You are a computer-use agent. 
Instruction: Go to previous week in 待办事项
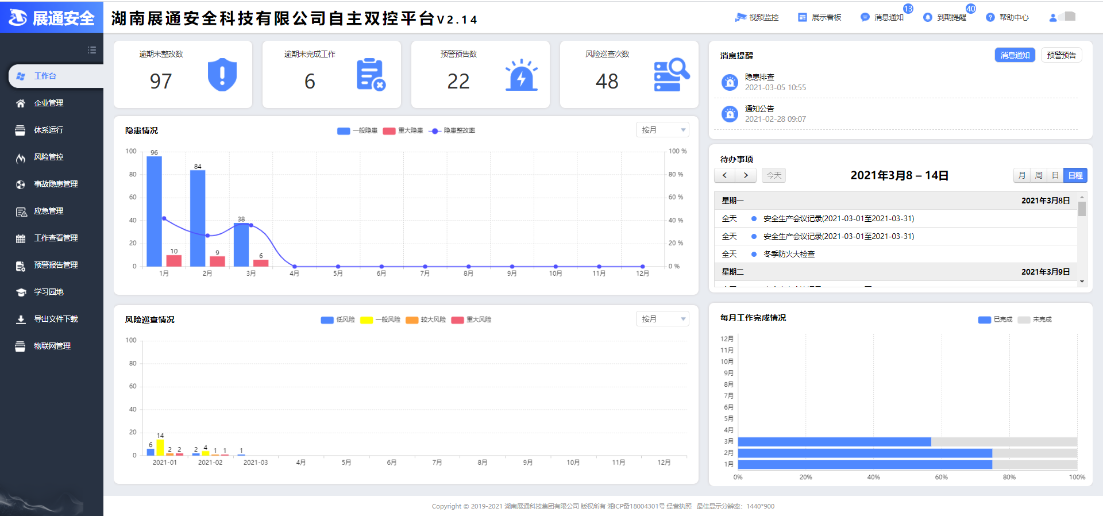[725, 175]
